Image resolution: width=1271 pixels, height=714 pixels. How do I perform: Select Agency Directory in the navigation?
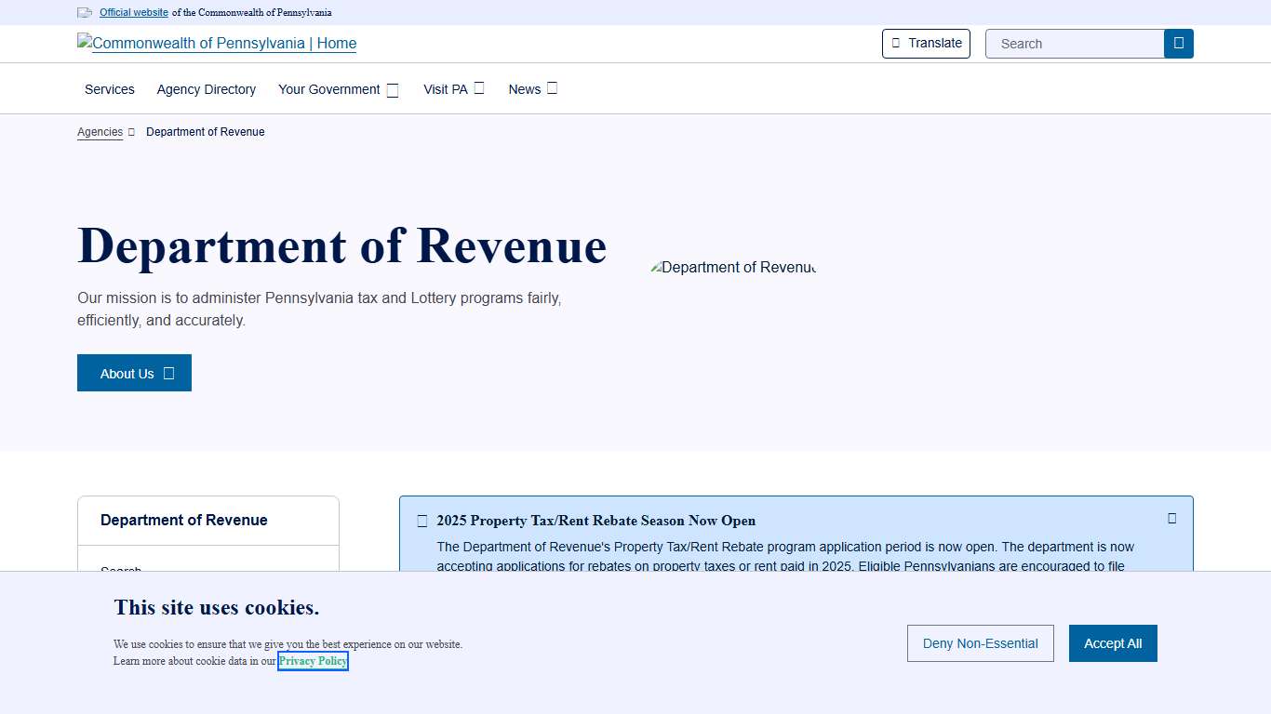click(206, 89)
